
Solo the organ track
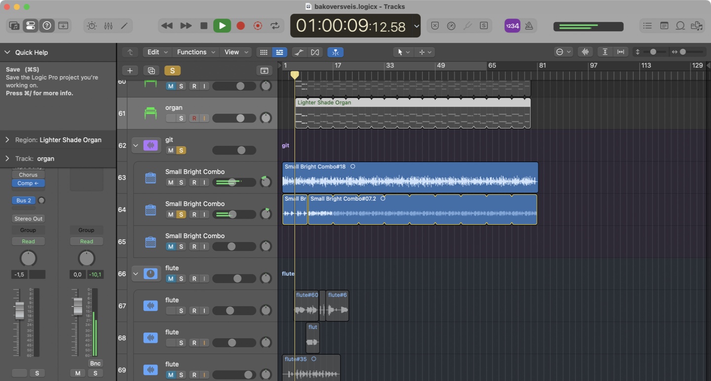click(181, 118)
